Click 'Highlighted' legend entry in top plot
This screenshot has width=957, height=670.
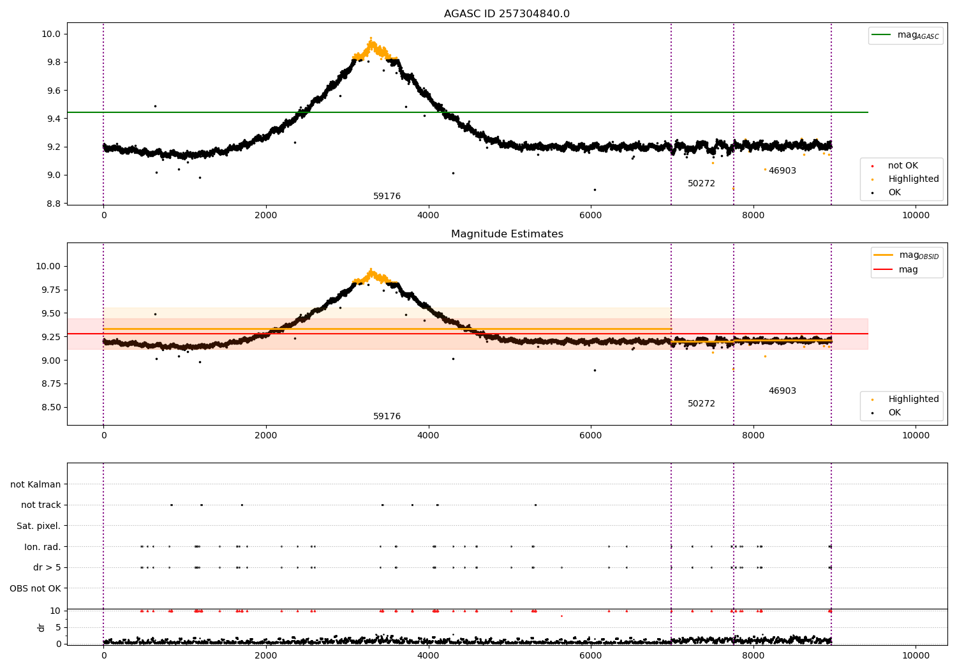click(914, 179)
